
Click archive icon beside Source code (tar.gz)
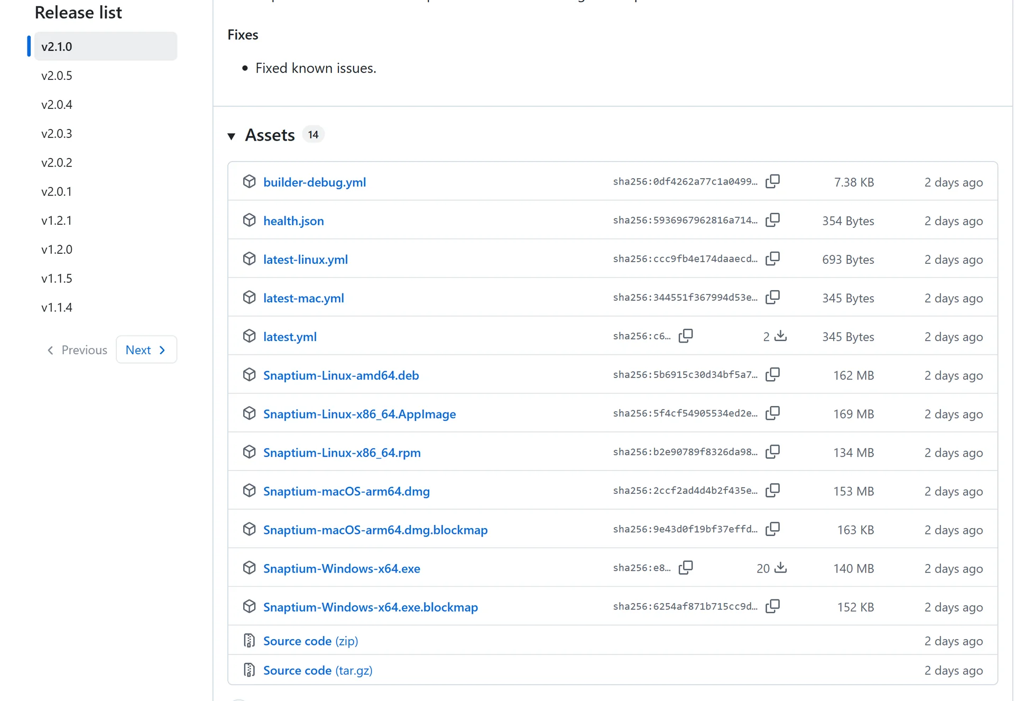point(249,670)
